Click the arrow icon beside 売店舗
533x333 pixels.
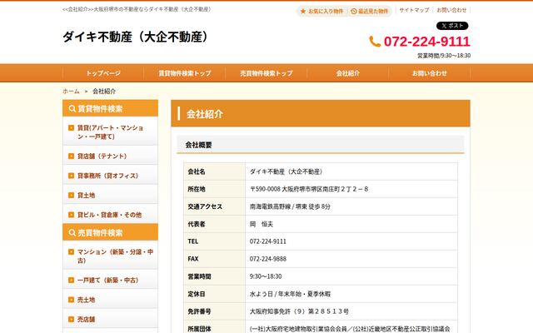tap(71, 319)
